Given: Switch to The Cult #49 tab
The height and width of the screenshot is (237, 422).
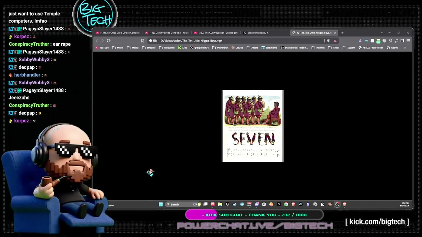Looking at the screenshot, I should pos(216,33).
